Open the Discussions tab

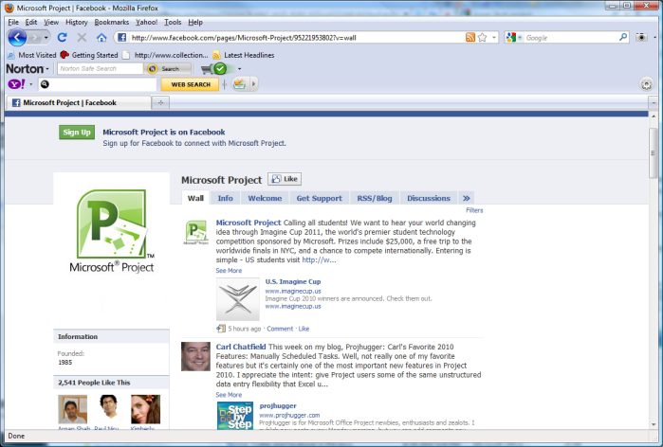pos(429,198)
